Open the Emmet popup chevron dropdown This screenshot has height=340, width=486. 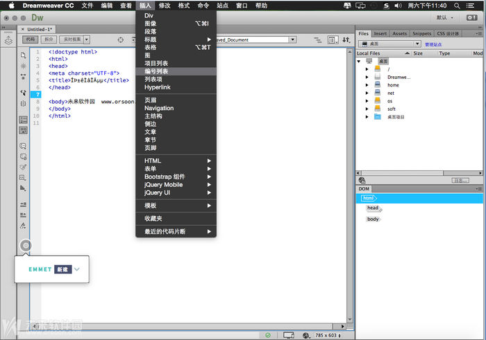click(x=77, y=269)
